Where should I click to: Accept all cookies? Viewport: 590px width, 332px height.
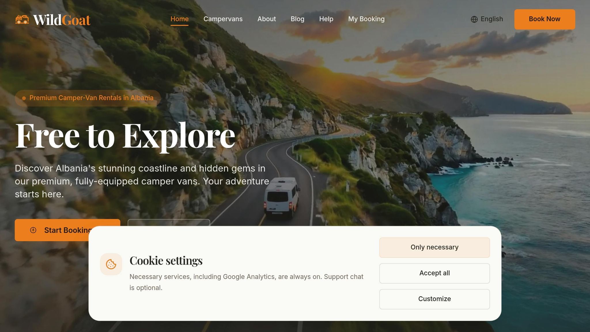[x=434, y=273]
